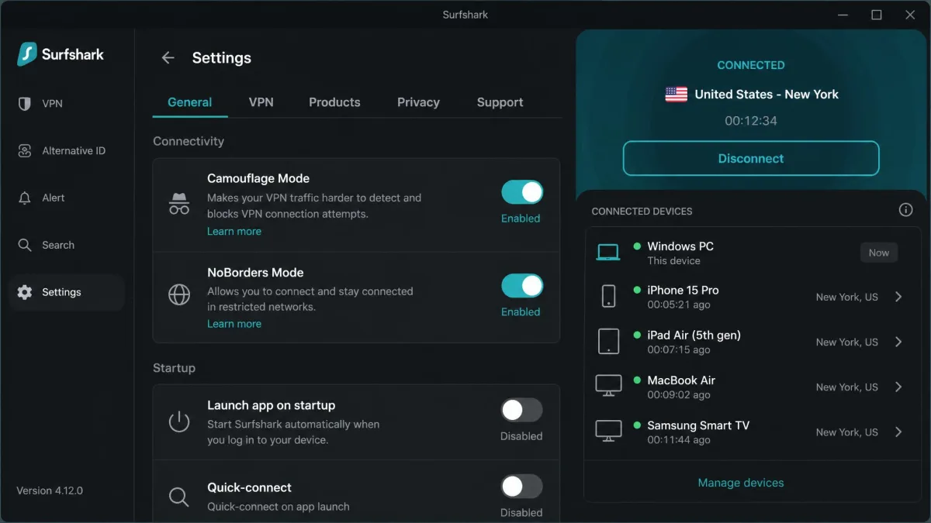The width and height of the screenshot is (931, 523).
Task: Click the iPhone 15 Pro phone icon
Action: click(x=608, y=297)
